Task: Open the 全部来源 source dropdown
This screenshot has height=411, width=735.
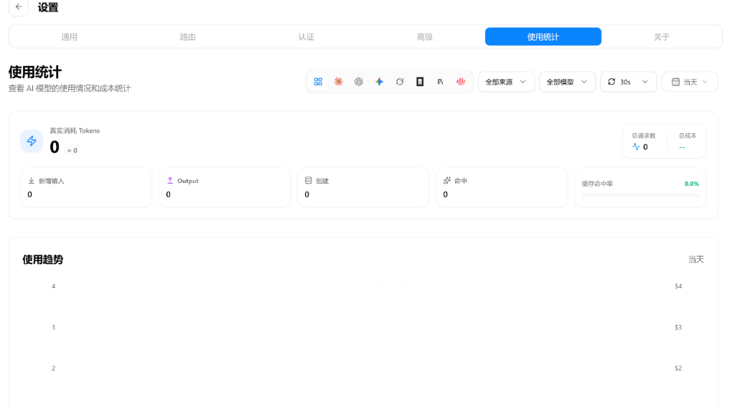Action: [x=506, y=82]
